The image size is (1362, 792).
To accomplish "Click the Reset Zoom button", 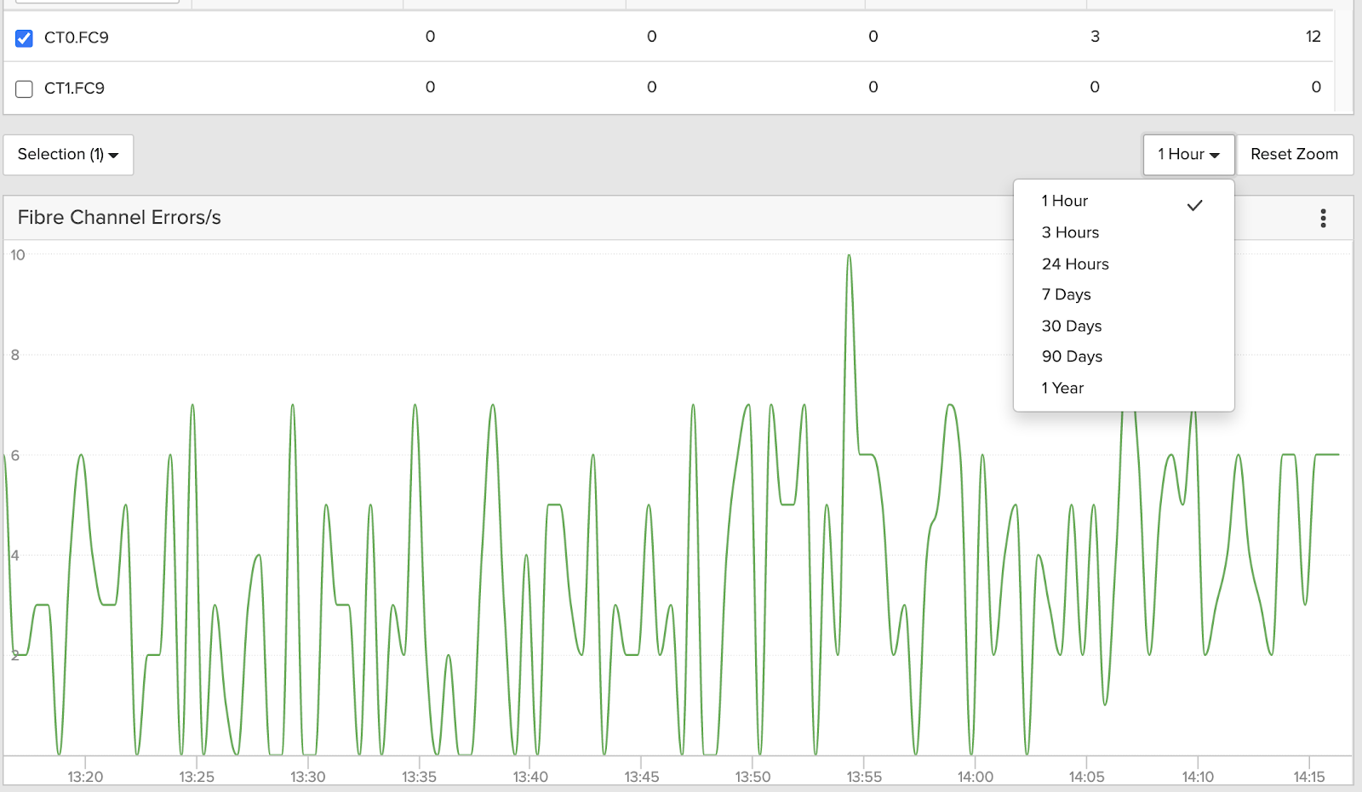I will (x=1294, y=155).
